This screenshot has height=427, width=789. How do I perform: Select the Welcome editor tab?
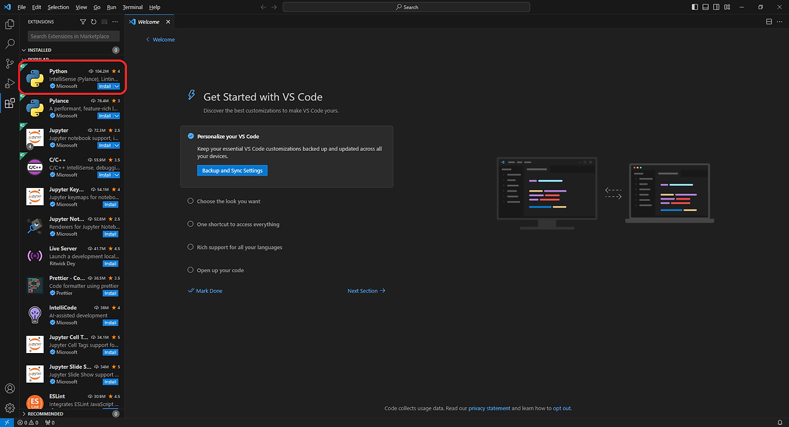pos(149,22)
